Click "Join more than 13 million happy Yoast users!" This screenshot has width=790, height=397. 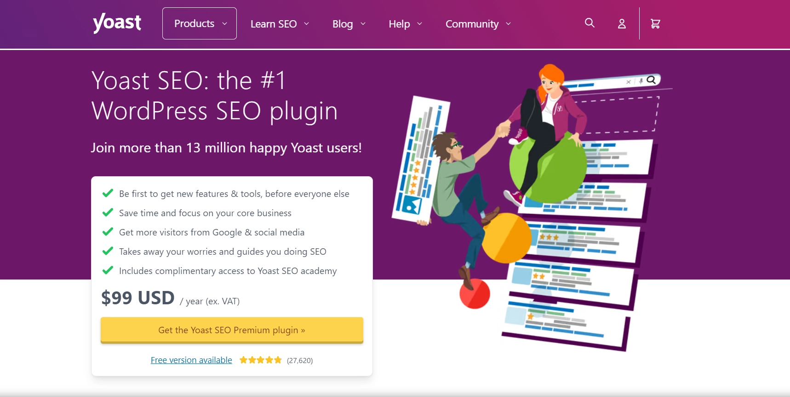[x=226, y=148]
